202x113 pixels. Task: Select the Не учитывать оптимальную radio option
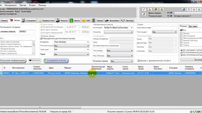pos(181,50)
